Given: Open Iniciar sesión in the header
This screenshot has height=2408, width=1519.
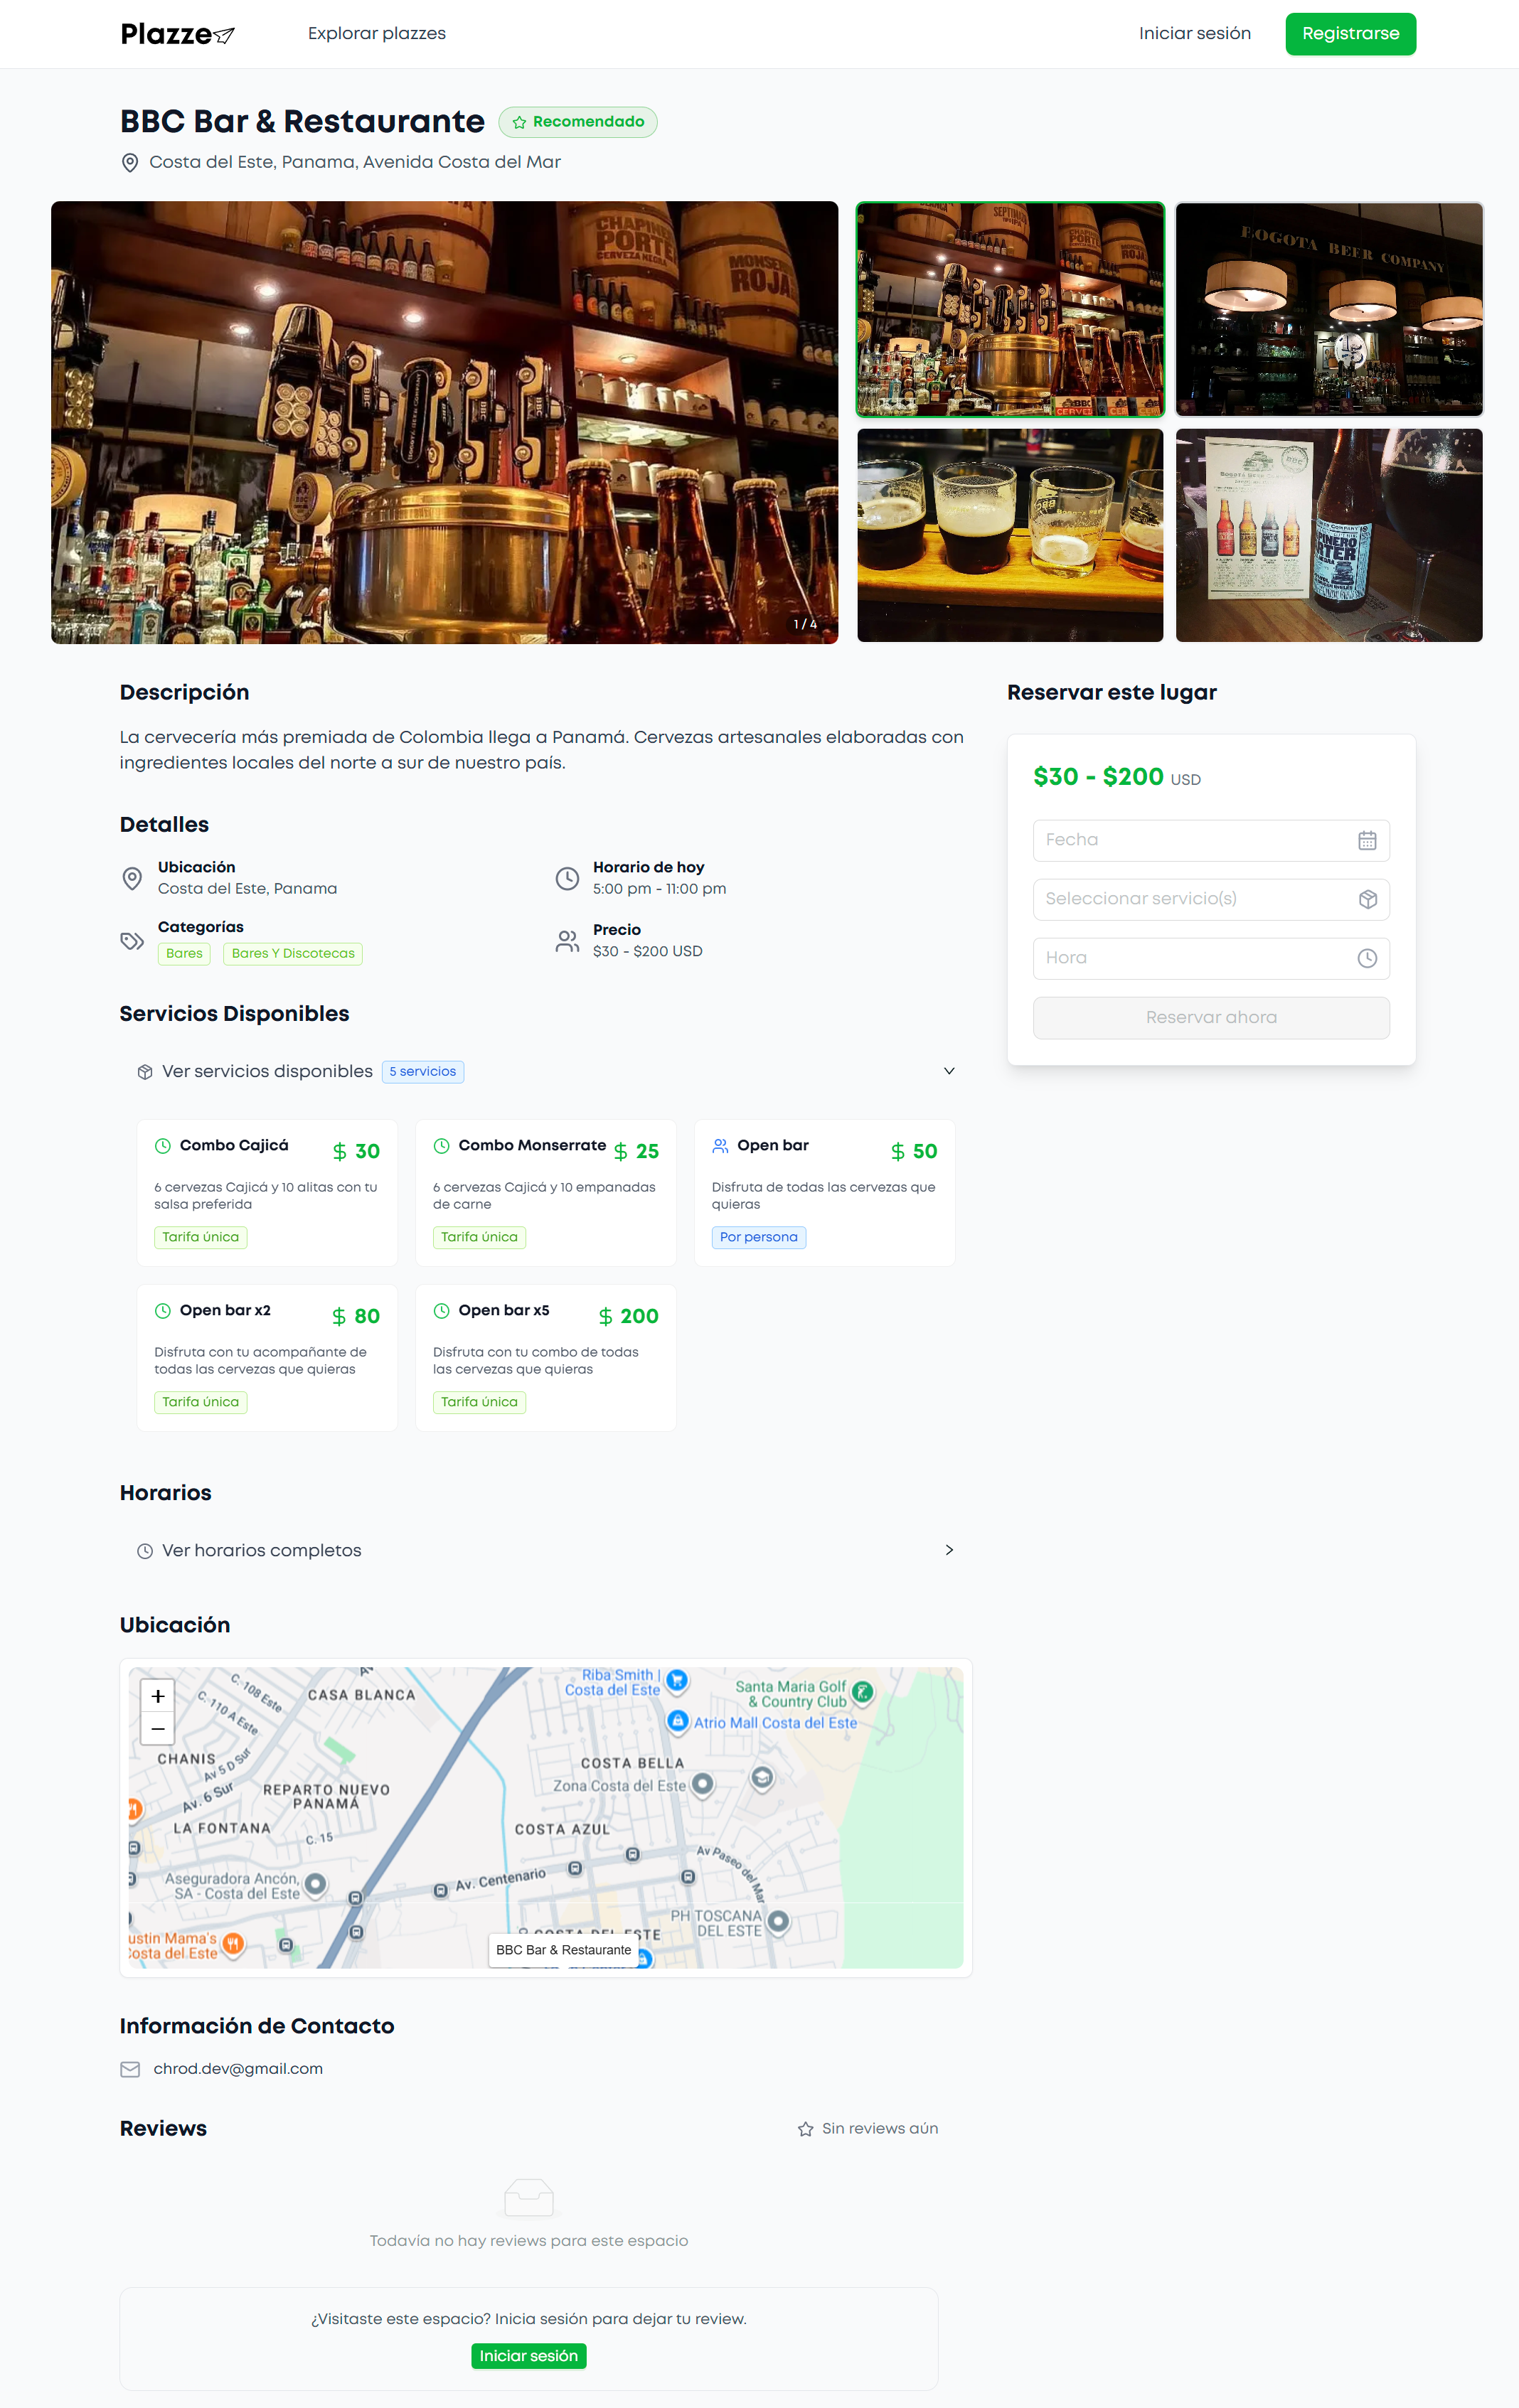Looking at the screenshot, I should coord(1195,34).
